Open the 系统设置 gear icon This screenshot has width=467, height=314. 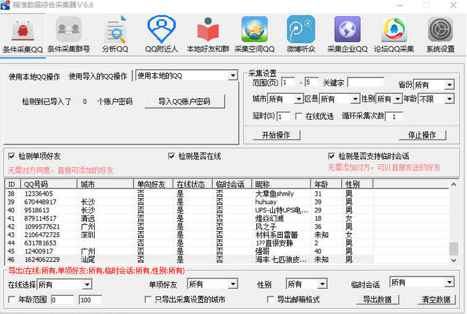[440, 29]
